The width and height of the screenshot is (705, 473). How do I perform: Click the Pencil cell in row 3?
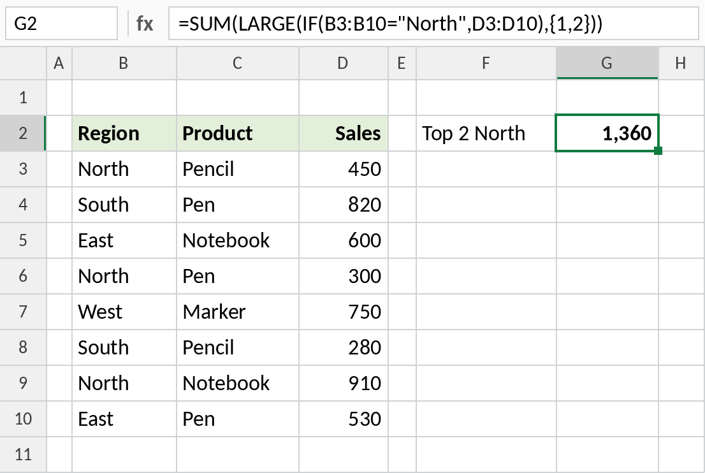237,169
